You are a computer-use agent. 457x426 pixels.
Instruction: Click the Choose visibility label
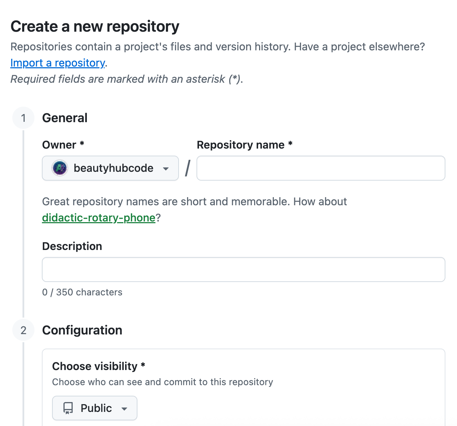pos(95,366)
